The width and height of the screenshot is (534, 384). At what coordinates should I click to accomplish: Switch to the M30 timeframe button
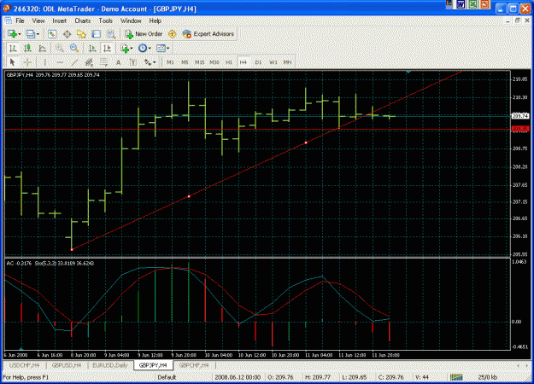coord(214,62)
